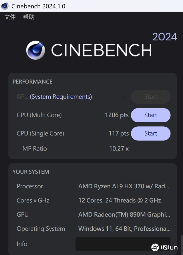
Task: Select the 117 pts single core score
Action: (119, 134)
